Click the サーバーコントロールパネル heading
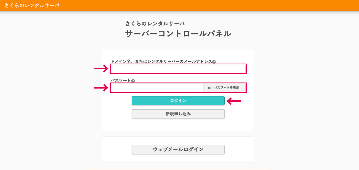 point(178,34)
